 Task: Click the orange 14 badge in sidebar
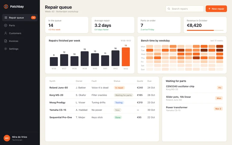point(34,18)
